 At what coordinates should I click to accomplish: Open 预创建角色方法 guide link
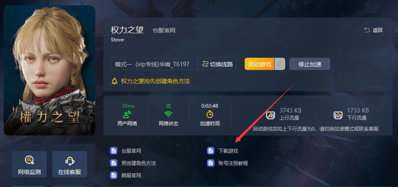click(x=138, y=163)
